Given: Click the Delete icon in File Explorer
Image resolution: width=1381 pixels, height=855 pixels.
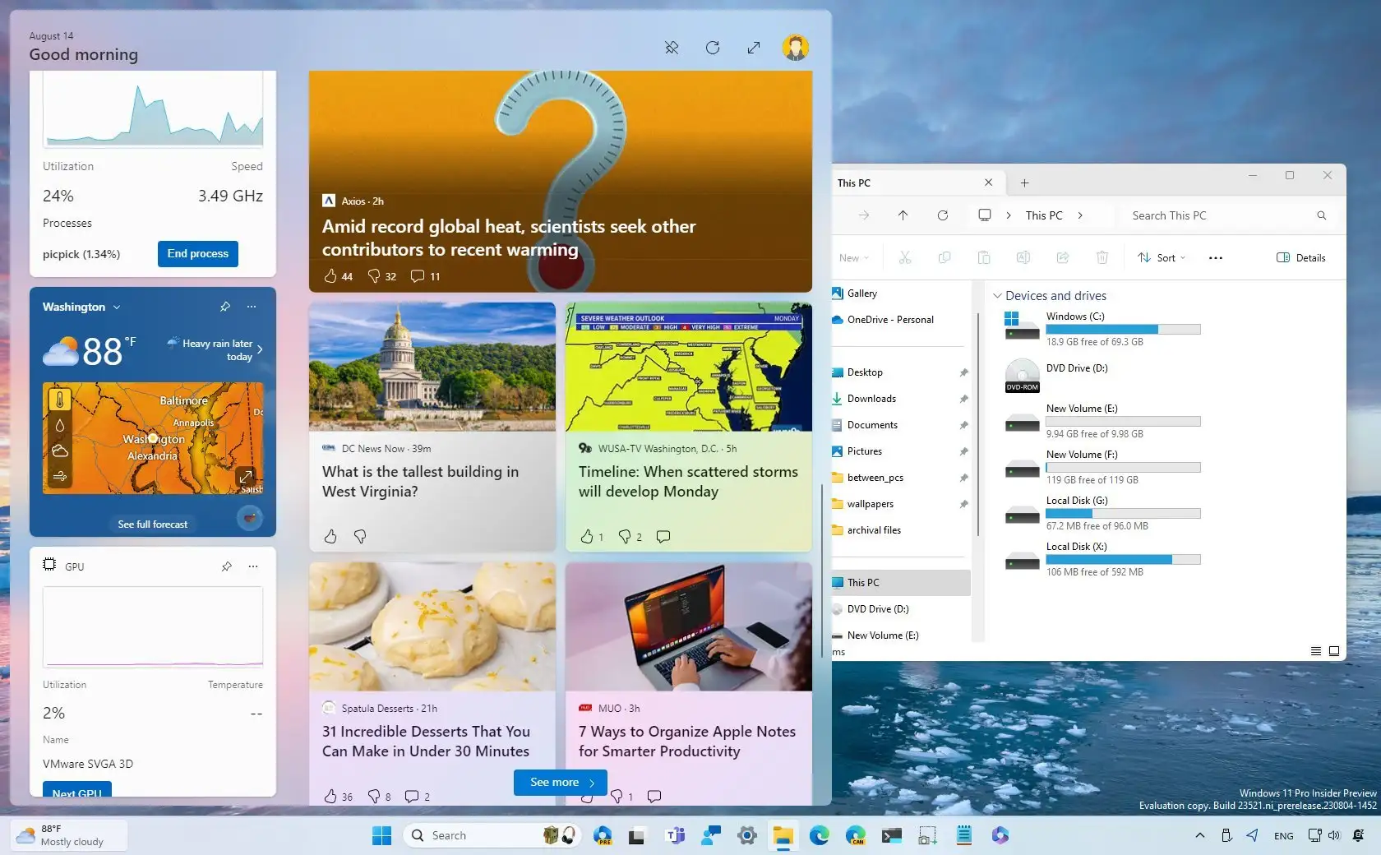Looking at the screenshot, I should tap(1102, 257).
